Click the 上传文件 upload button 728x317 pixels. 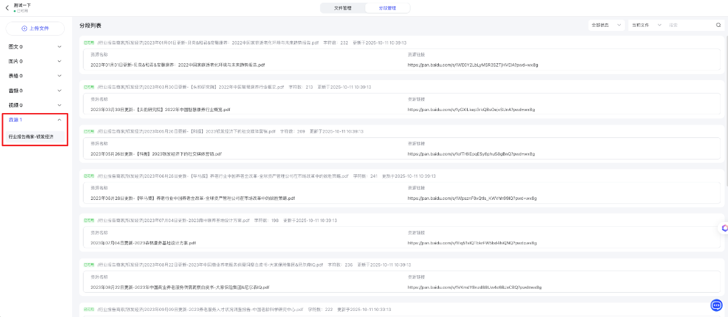tap(35, 28)
